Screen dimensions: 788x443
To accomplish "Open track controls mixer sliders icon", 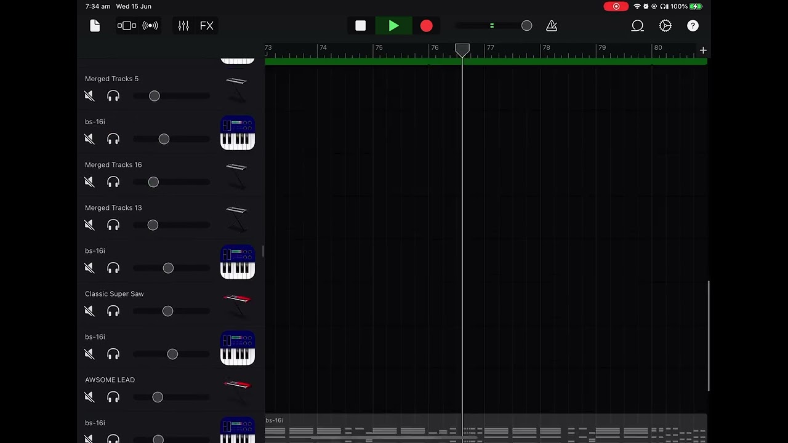I will (183, 26).
